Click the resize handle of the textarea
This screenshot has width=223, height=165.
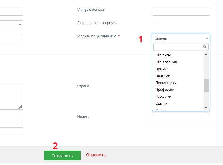pos(20,107)
